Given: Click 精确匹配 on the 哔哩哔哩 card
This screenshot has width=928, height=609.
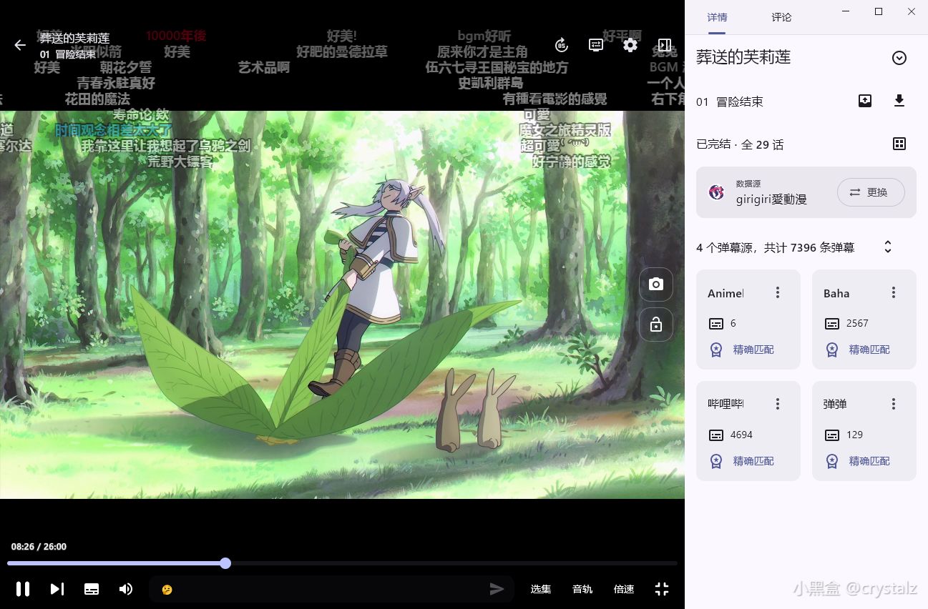Looking at the screenshot, I should pyautogui.click(x=753, y=461).
